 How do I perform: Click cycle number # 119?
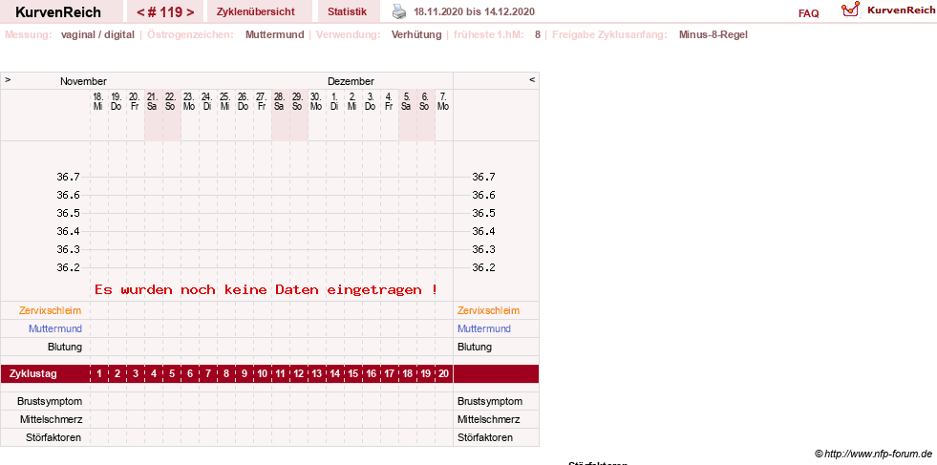(165, 12)
